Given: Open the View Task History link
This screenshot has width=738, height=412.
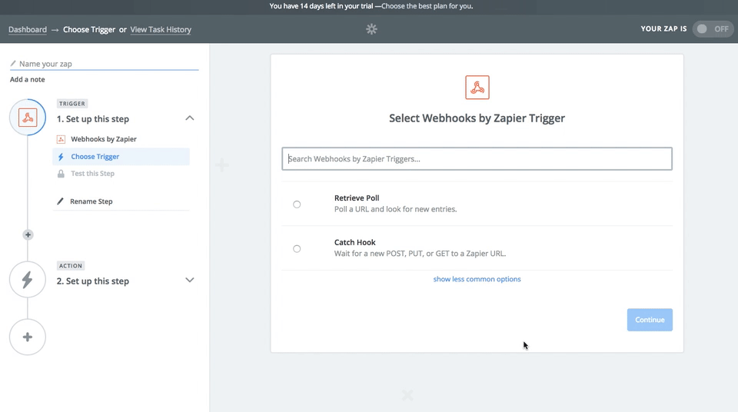Looking at the screenshot, I should (161, 30).
